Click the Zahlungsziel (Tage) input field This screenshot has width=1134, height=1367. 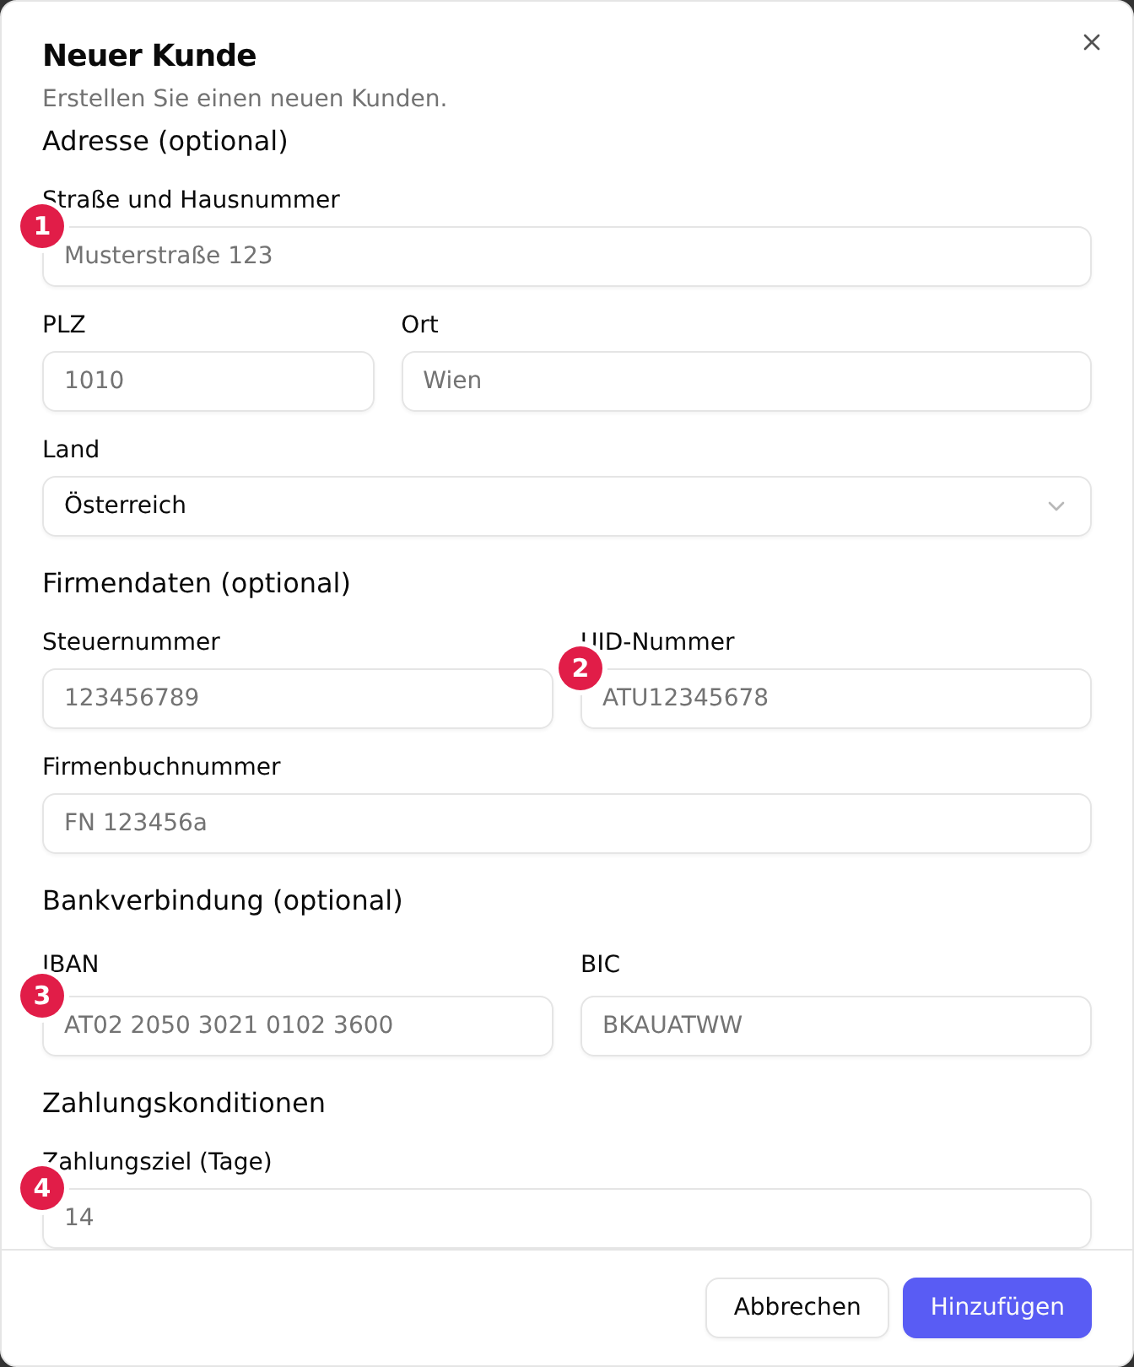(567, 1218)
